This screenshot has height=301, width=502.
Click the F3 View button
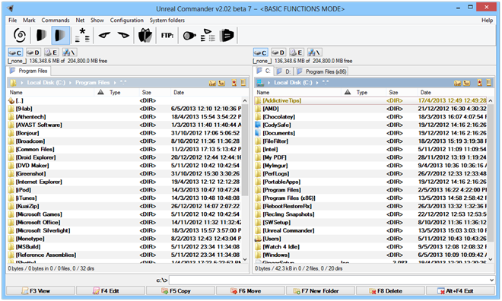pyautogui.click(x=40, y=291)
